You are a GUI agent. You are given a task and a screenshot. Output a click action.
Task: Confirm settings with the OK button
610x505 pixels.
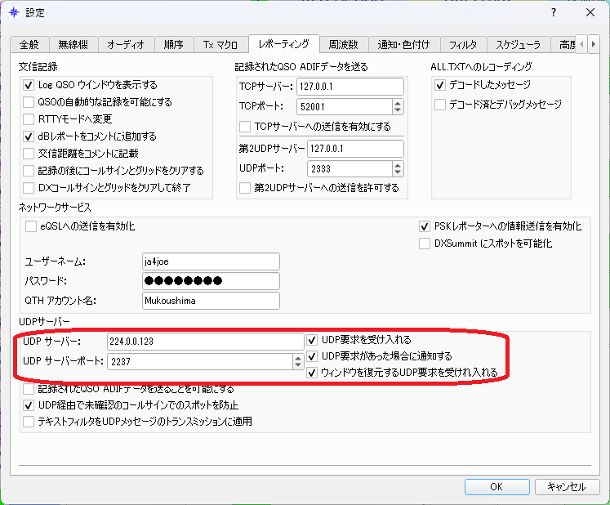(x=496, y=487)
